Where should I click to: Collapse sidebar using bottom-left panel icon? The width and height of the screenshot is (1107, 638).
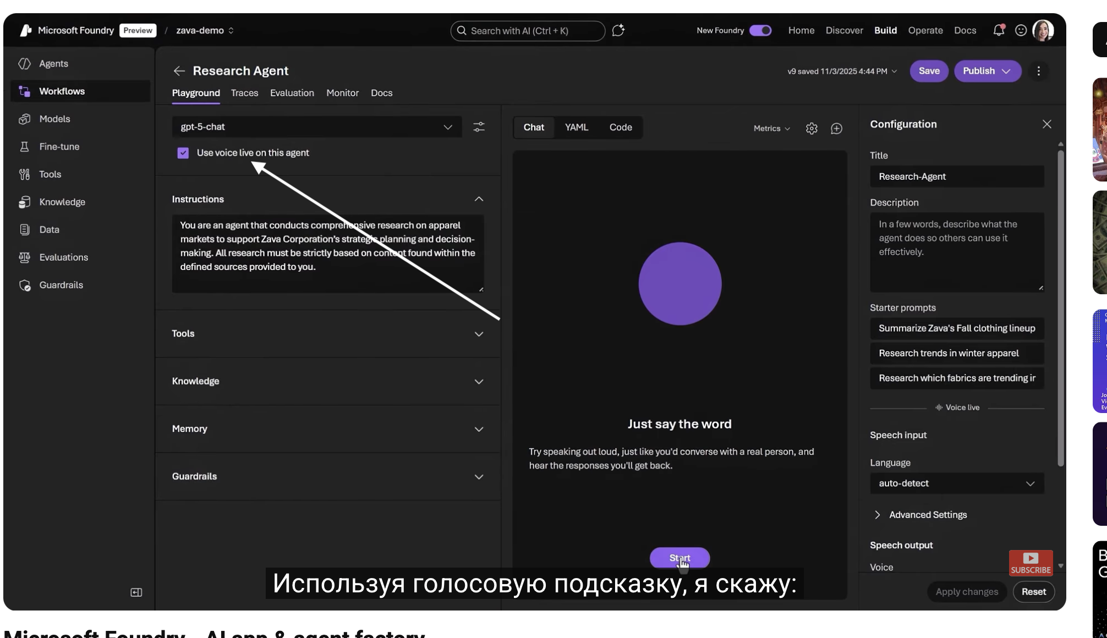click(x=136, y=592)
